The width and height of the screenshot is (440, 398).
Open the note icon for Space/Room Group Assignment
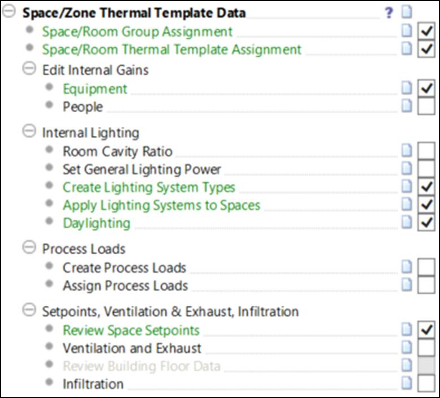click(407, 31)
